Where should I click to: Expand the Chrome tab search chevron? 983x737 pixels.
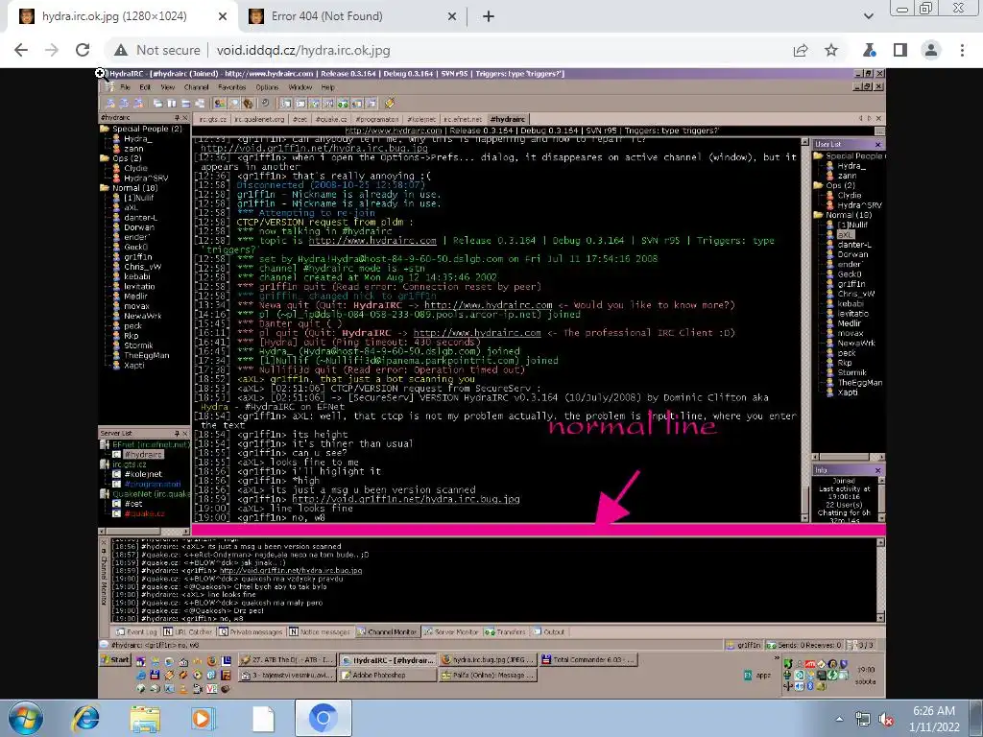869,16
